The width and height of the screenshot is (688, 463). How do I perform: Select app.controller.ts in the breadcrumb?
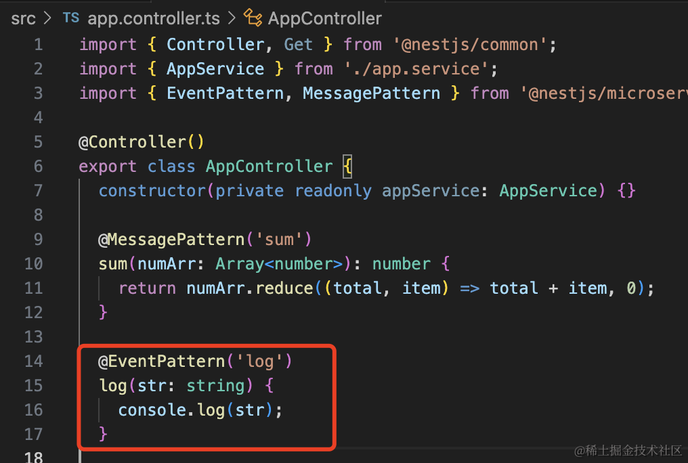tap(153, 18)
